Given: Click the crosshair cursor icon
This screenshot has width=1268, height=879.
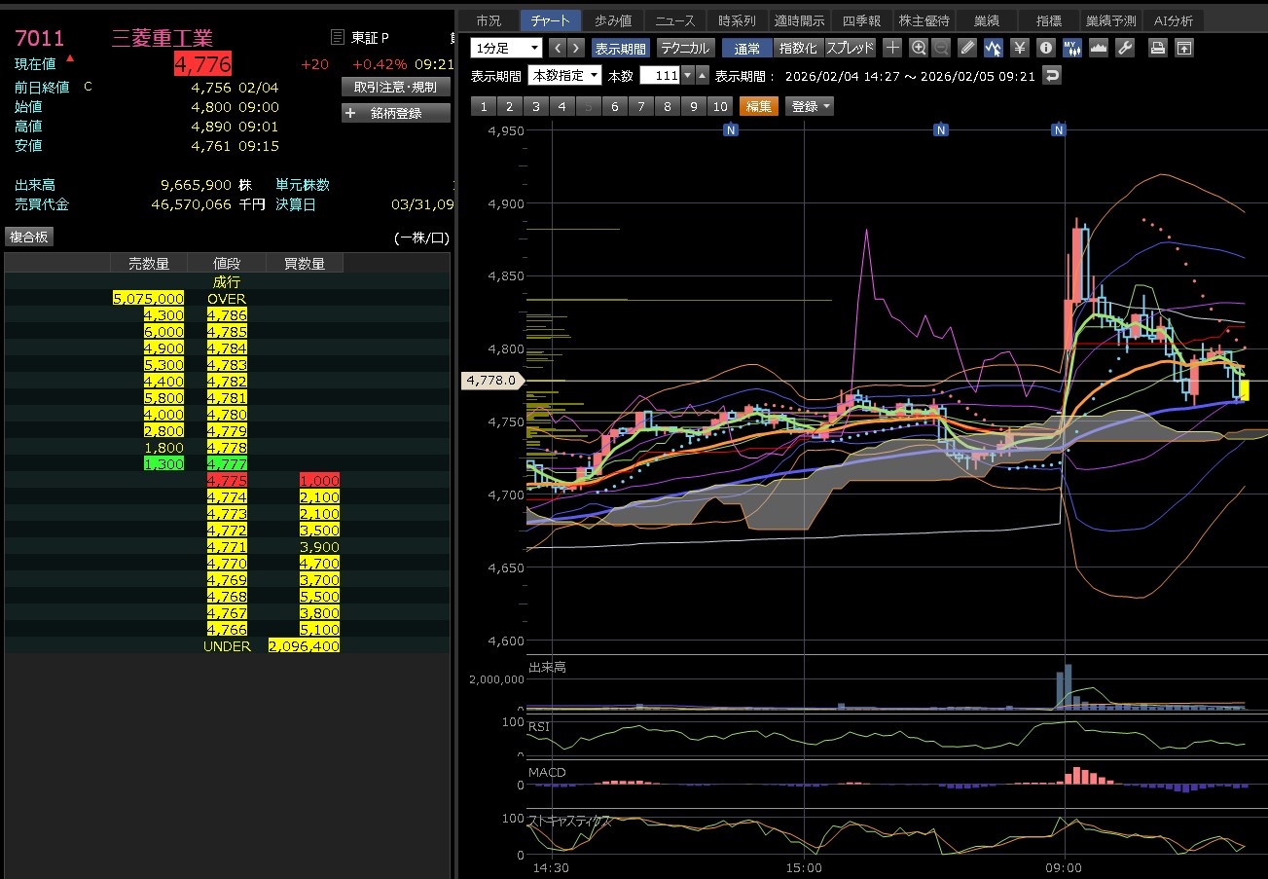Looking at the screenshot, I should pos(892,48).
